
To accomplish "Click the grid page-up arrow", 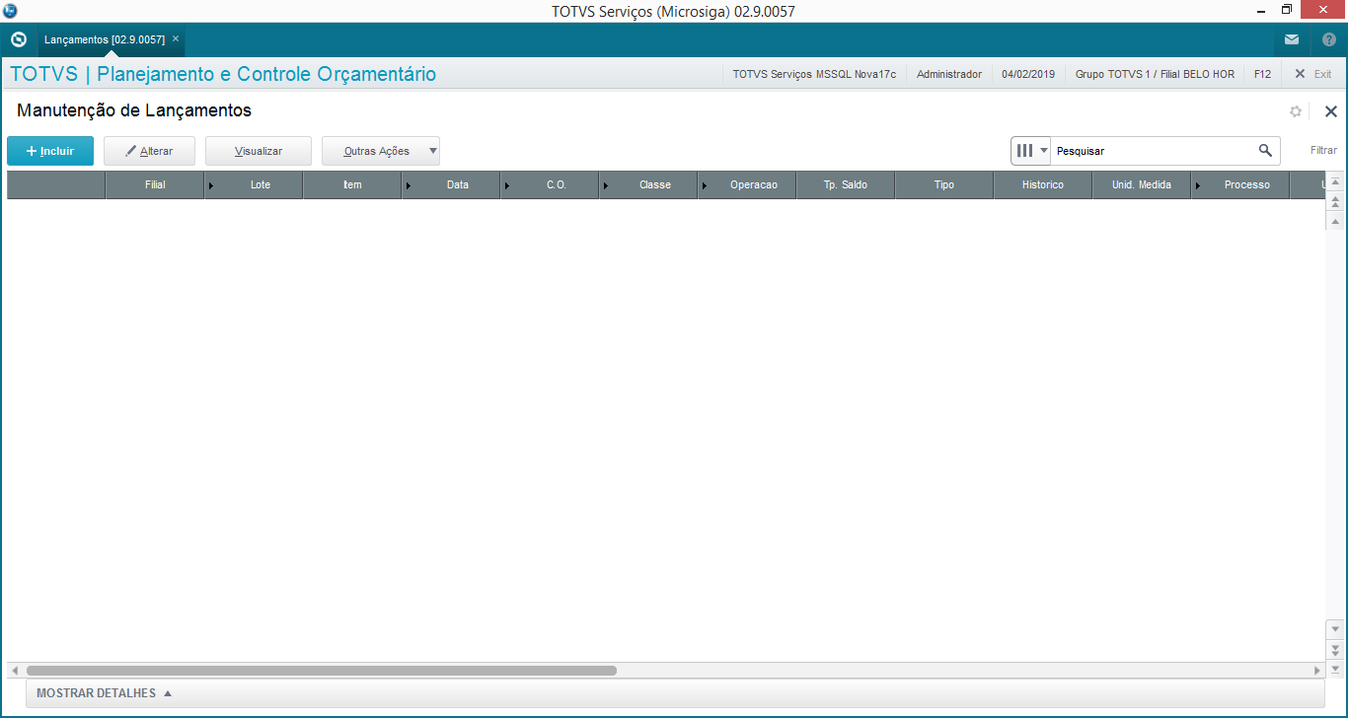I will pyautogui.click(x=1335, y=201).
